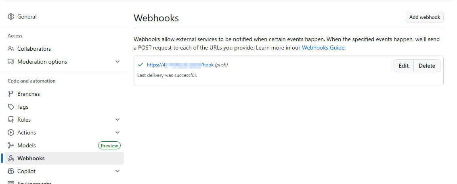The height and width of the screenshot is (184, 457).
Task: Click the Branches git-branch icon
Action: 11,94
